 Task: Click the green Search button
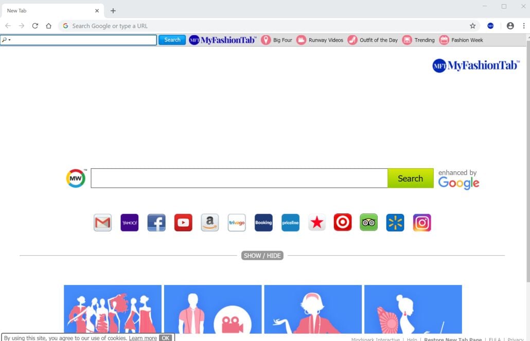pos(410,178)
